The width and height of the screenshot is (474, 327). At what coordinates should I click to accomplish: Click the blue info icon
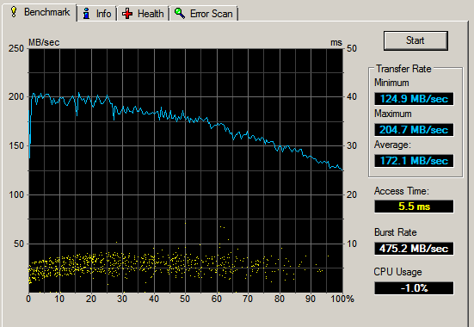87,14
